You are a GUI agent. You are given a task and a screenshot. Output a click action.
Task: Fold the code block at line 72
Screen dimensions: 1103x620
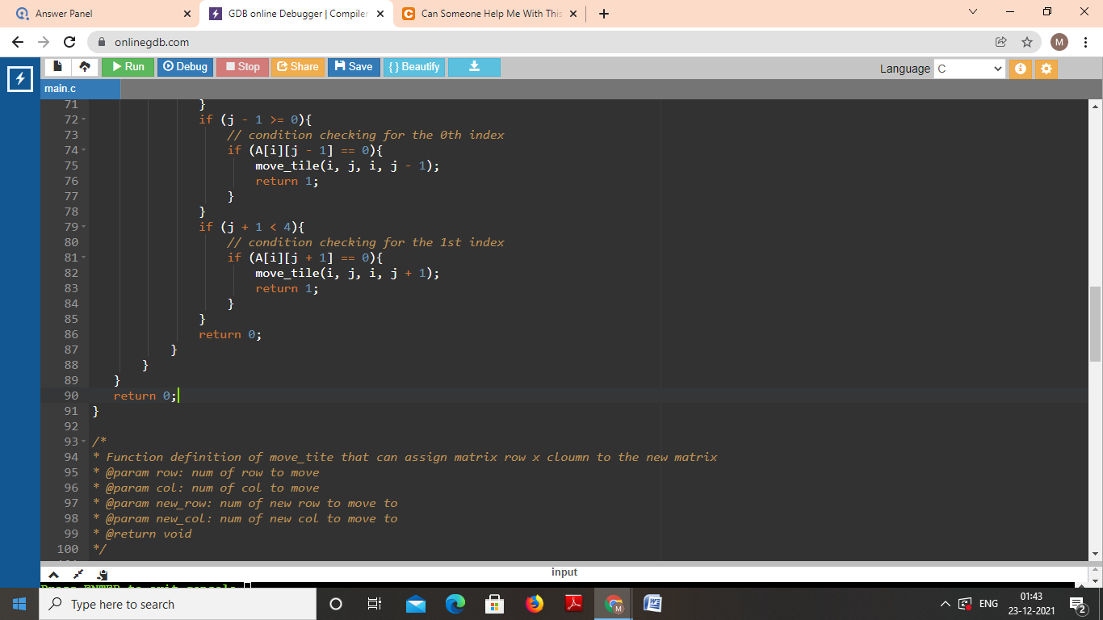[84, 119]
